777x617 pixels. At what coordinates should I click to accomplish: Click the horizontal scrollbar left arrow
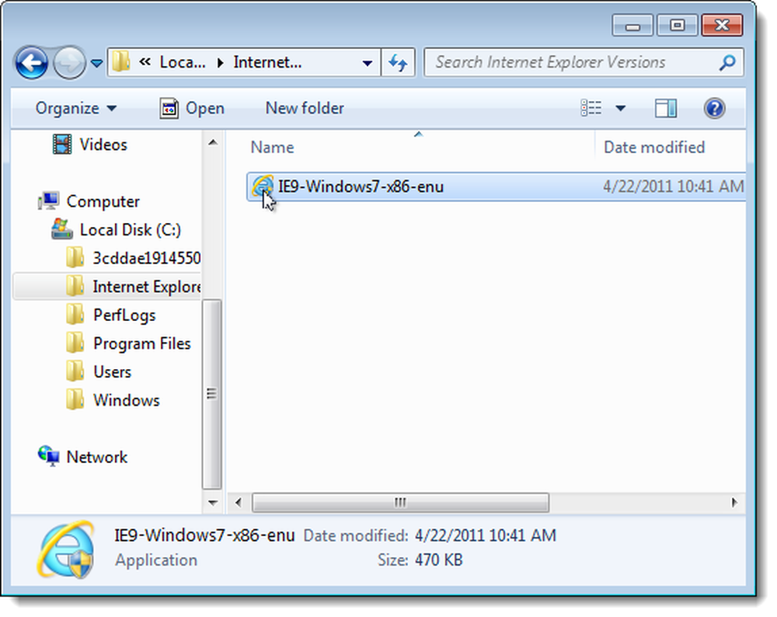click(239, 503)
